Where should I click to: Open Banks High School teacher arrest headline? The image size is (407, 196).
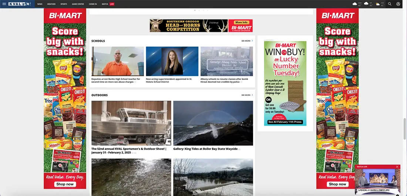point(116,81)
